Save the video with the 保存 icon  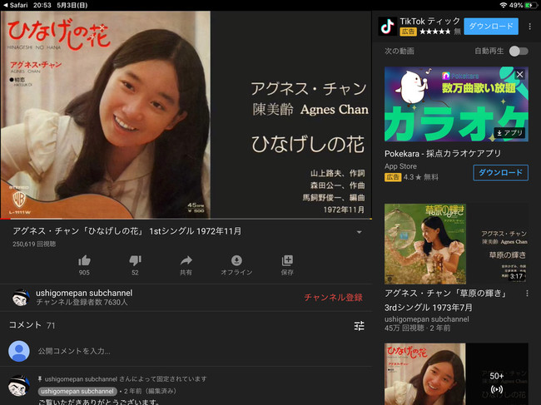tap(287, 260)
